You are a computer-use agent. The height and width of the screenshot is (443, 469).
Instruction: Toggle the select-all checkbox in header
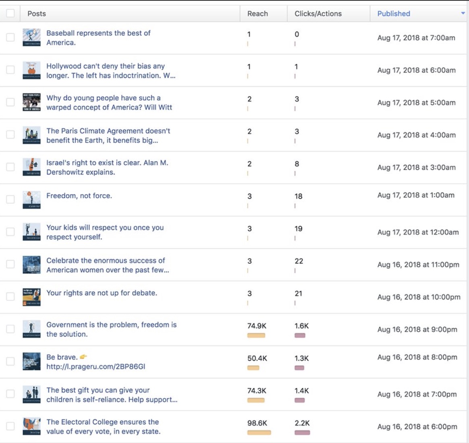10,13
